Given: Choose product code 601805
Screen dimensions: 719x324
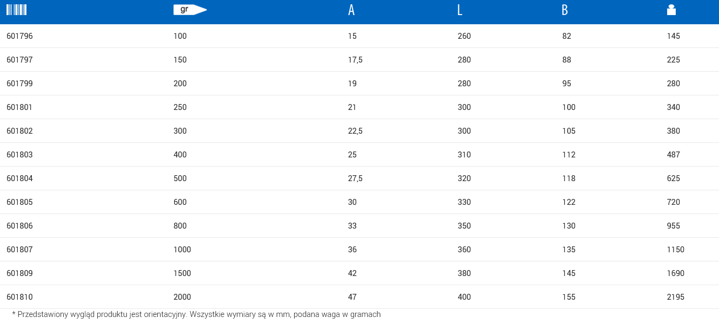Looking at the screenshot, I should pyautogui.click(x=19, y=202).
